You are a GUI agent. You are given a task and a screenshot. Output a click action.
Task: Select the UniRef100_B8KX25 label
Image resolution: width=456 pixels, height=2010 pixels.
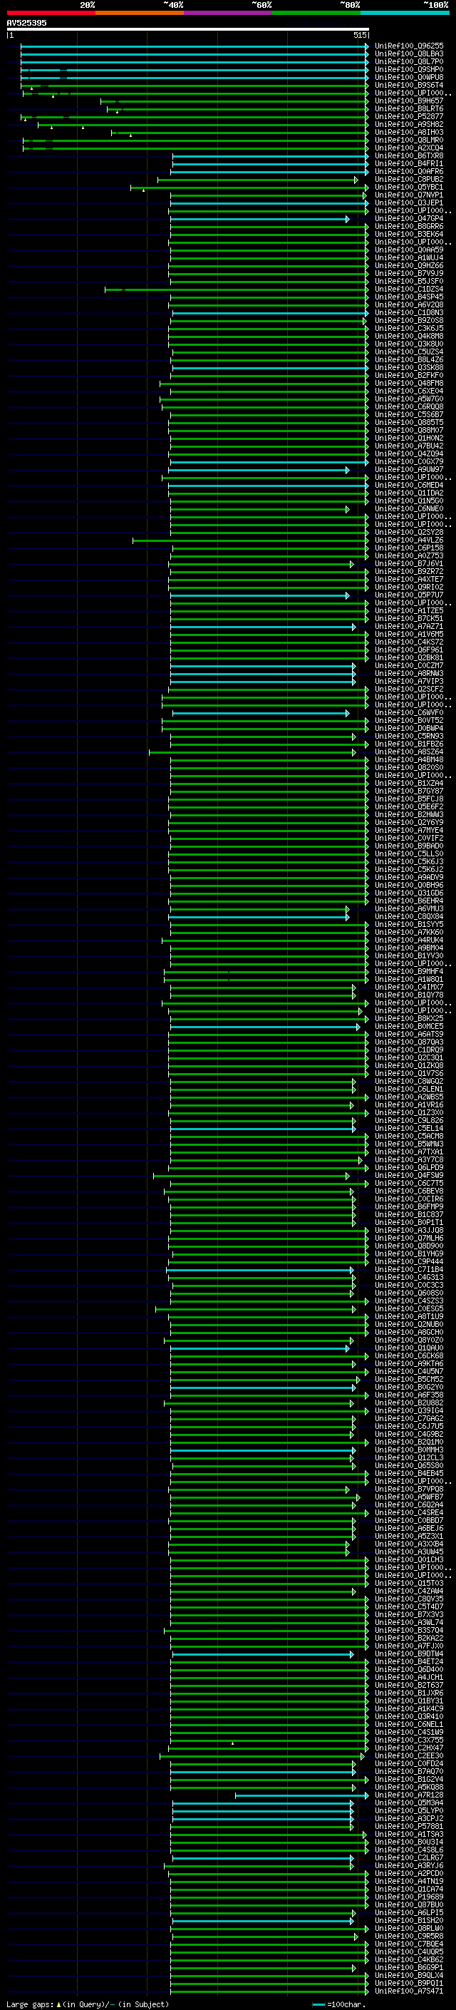click(x=409, y=1018)
